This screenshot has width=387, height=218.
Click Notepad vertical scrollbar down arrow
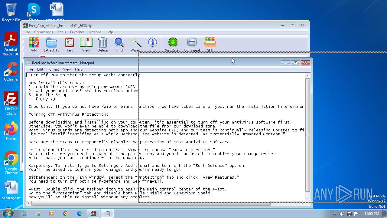[308, 198]
